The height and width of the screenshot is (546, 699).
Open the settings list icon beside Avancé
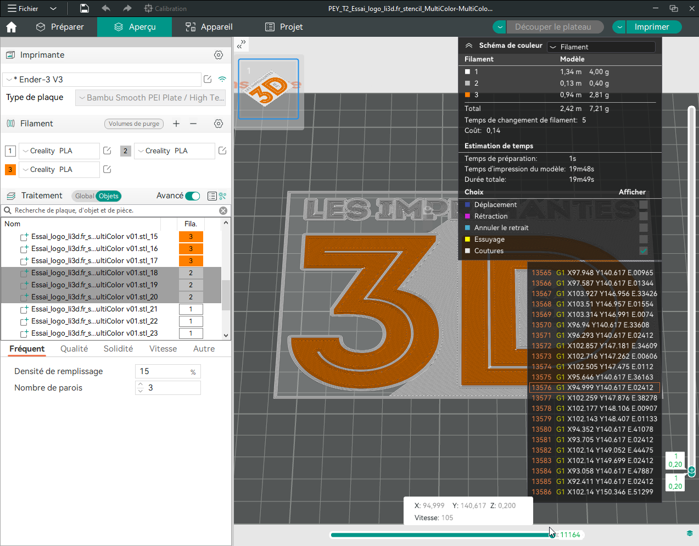pos(212,196)
